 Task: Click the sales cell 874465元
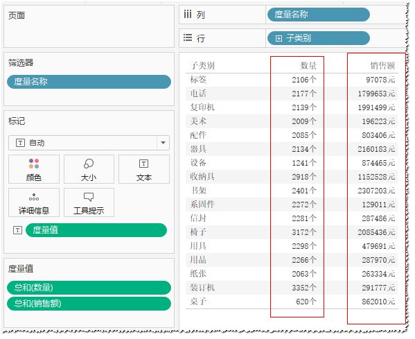(378, 163)
